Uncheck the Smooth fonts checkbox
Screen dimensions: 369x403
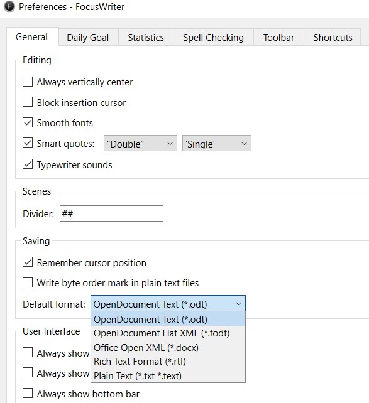pyautogui.click(x=28, y=122)
